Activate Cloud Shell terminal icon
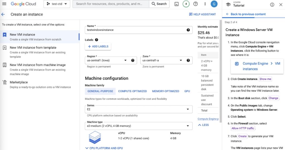Screen dimensions: 285x150 176,4
